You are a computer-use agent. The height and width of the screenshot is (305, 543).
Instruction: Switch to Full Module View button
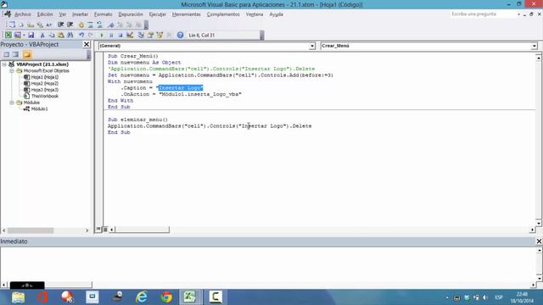click(105, 230)
